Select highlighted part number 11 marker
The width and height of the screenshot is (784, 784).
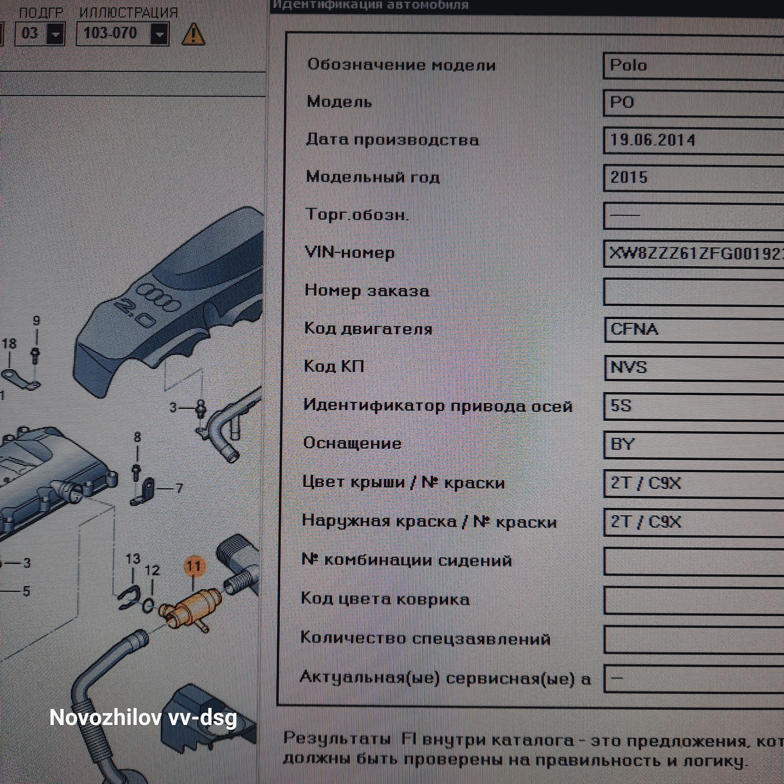194,567
